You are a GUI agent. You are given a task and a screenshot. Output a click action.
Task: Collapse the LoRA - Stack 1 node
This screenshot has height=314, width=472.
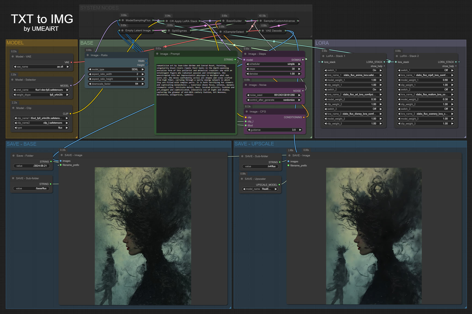pos(323,56)
